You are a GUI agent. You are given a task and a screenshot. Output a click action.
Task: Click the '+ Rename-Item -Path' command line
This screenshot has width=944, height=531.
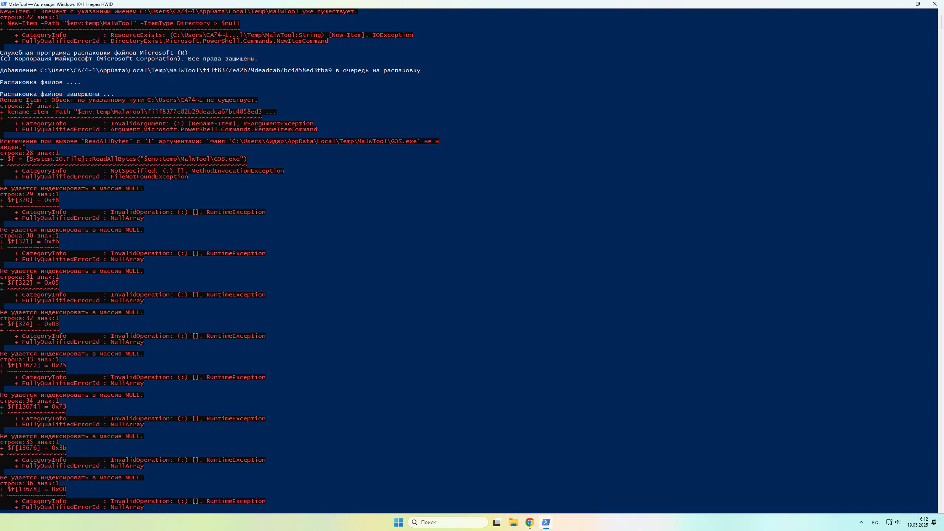pyautogui.click(x=138, y=112)
